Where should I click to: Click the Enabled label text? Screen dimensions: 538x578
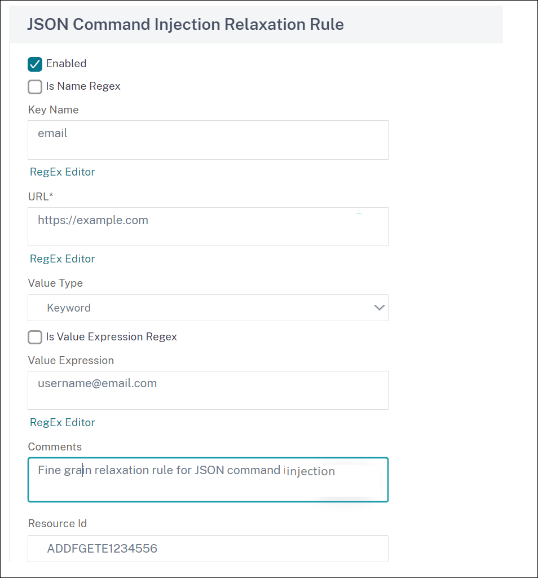(x=67, y=63)
